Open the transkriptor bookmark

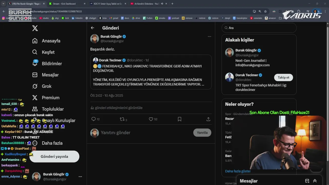[x=240, y=18]
